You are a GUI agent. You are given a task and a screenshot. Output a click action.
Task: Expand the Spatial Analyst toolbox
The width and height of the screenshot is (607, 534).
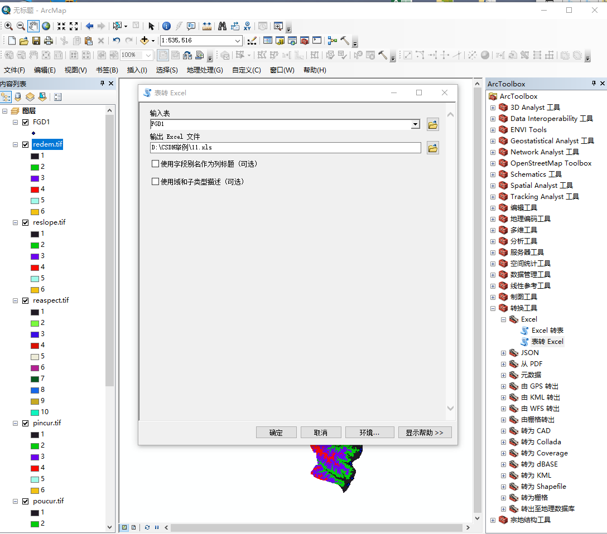(493, 186)
